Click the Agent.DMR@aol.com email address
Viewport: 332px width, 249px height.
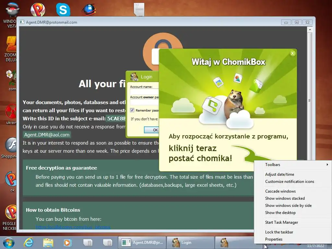[x=47, y=135]
